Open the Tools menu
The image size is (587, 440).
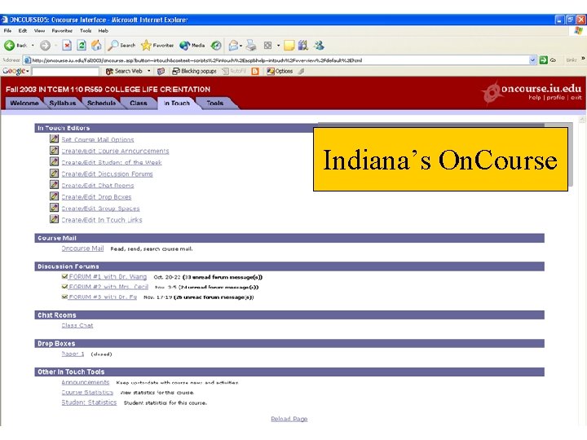[x=86, y=31]
